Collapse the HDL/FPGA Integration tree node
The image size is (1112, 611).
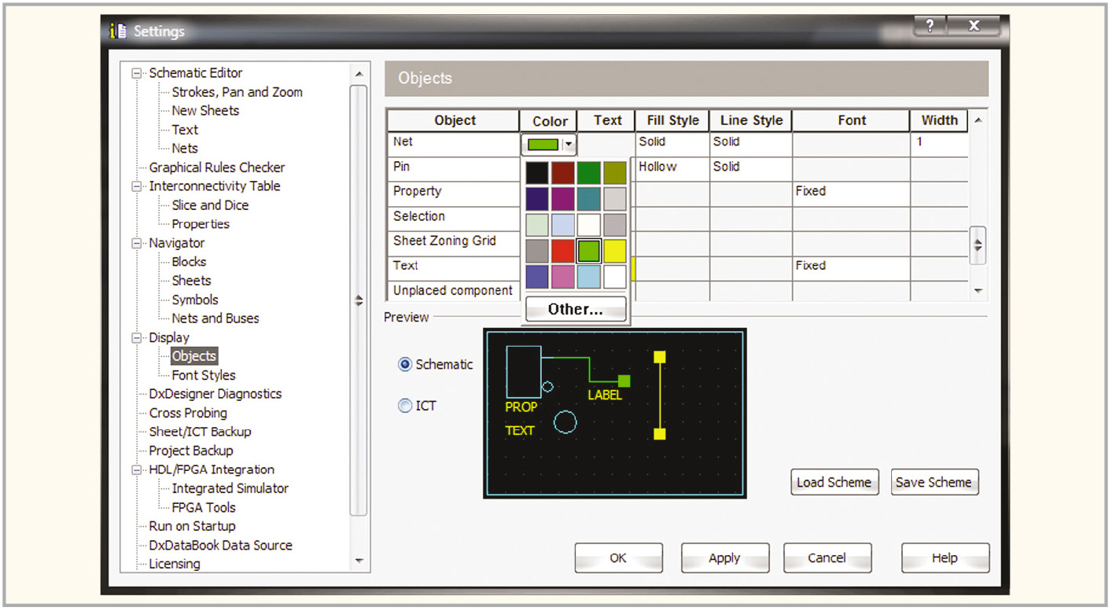(x=138, y=470)
